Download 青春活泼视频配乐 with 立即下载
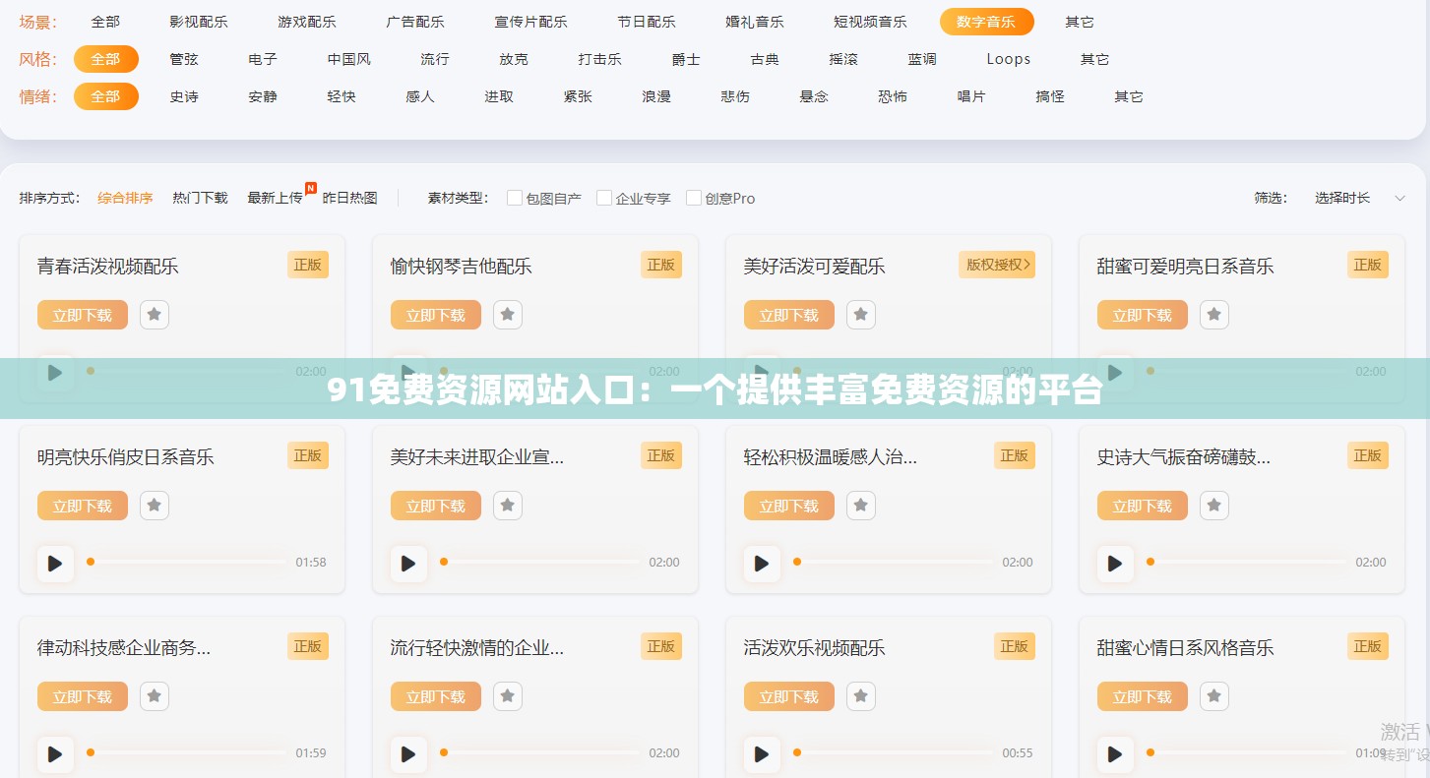The image size is (1430, 778). click(83, 315)
